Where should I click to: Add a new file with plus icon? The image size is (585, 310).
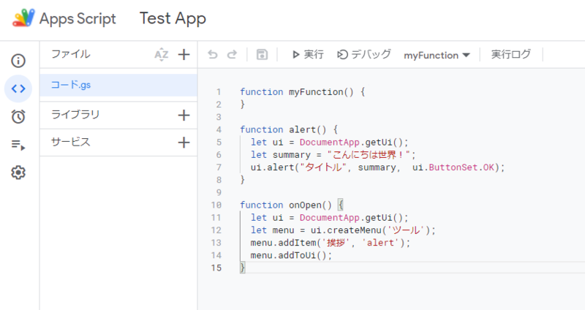184,54
